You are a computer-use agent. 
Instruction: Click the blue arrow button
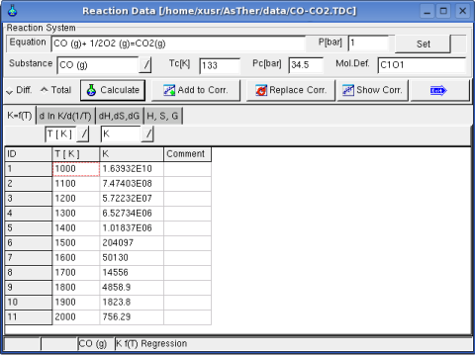pyautogui.click(x=439, y=90)
